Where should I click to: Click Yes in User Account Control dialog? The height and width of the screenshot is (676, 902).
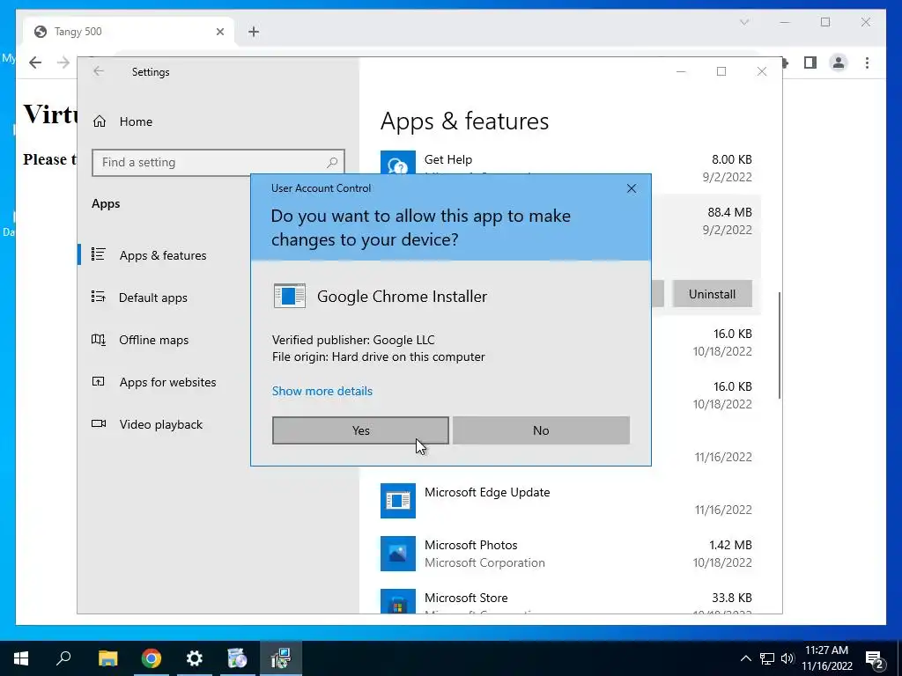point(360,430)
